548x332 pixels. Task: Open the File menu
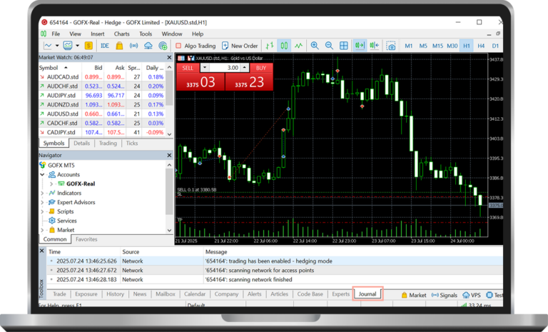(56, 34)
